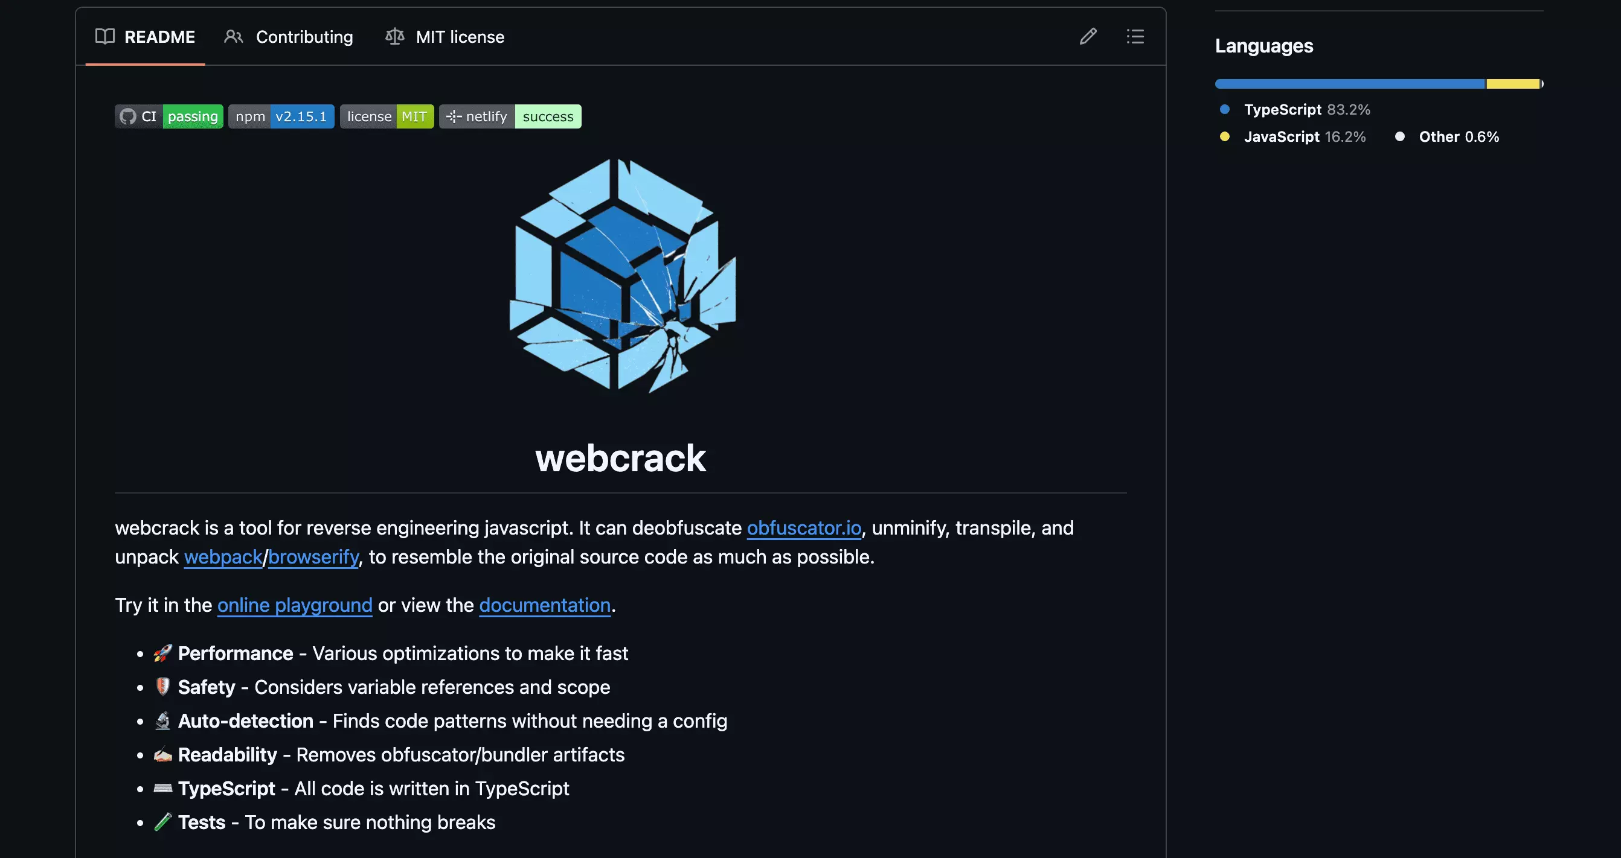Open the documentation link
The height and width of the screenshot is (858, 1621).
click(x=544, y=605)
